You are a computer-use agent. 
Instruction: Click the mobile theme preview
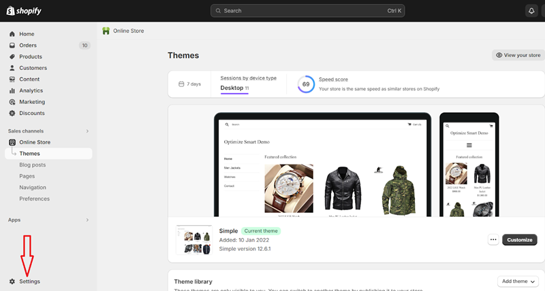[469, 165]
